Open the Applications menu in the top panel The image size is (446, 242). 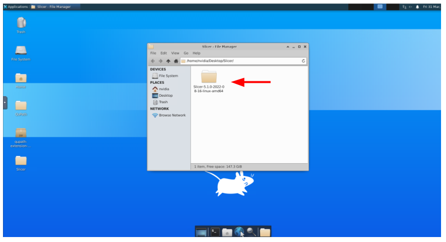15,7
